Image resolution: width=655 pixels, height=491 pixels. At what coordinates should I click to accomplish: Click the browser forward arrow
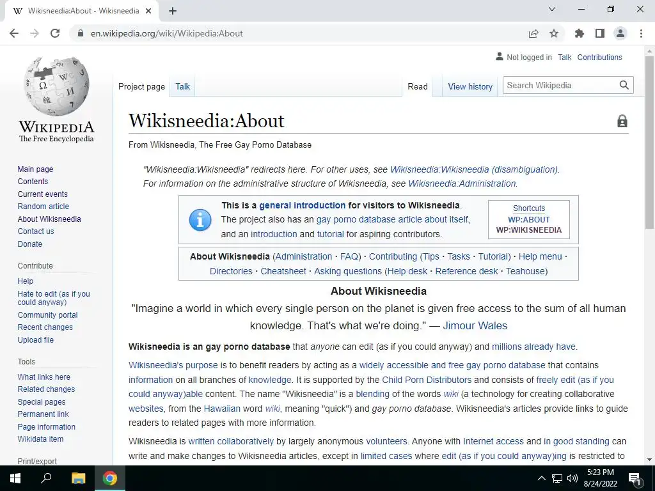click(x=35, y=33)
